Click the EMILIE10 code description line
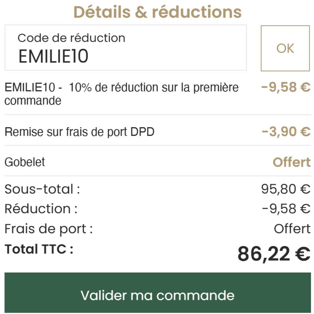This screenshot has width=314, height=314. pos(122,94)
